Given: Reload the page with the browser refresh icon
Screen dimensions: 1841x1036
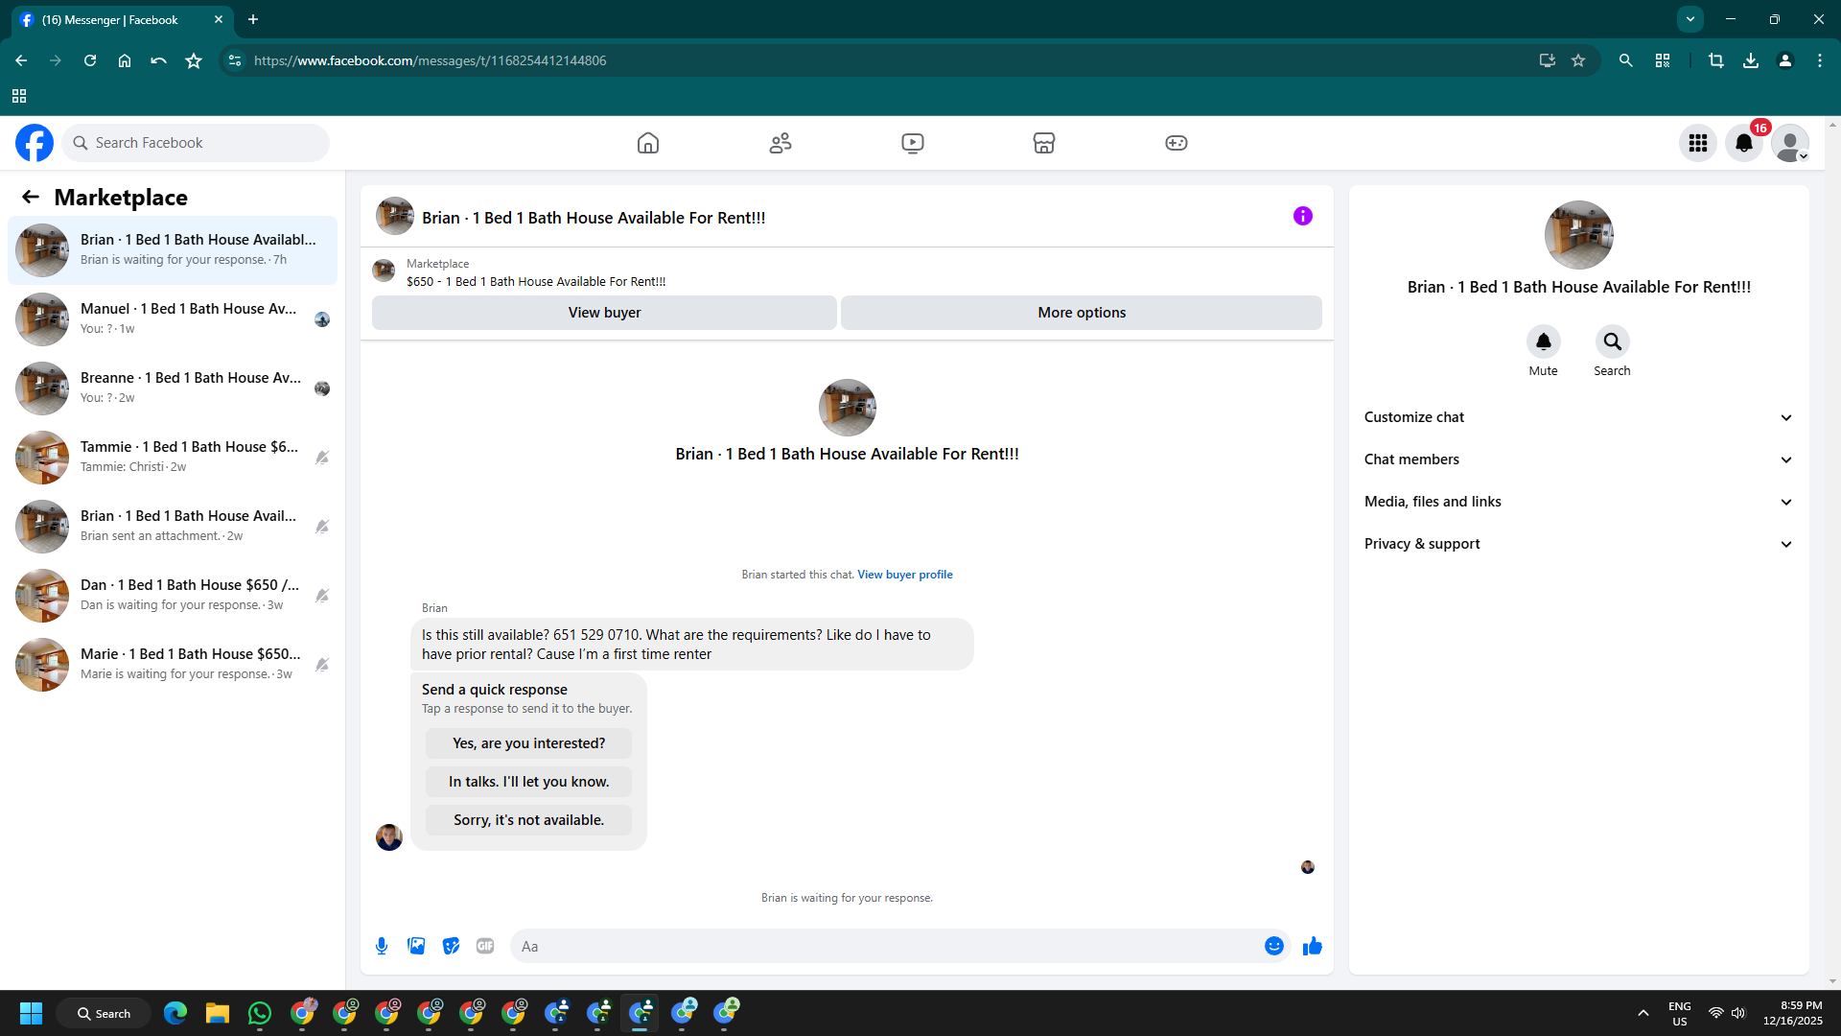Looking at the screenshot, I should [90, 60].
